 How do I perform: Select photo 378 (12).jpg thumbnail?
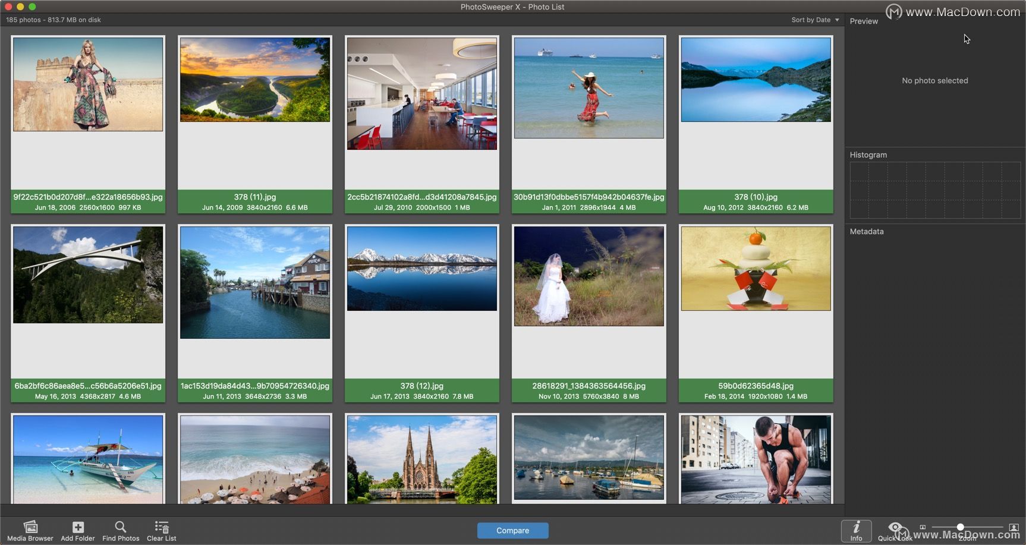coord(422,269)
